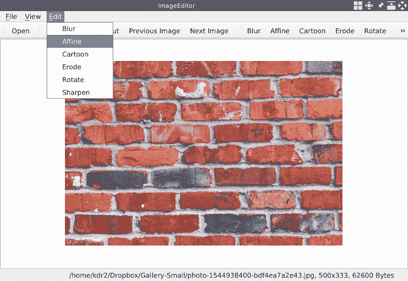Open the View menu
Image resolution: width=408 pixels, height=281 pixels.
[33, 17]
